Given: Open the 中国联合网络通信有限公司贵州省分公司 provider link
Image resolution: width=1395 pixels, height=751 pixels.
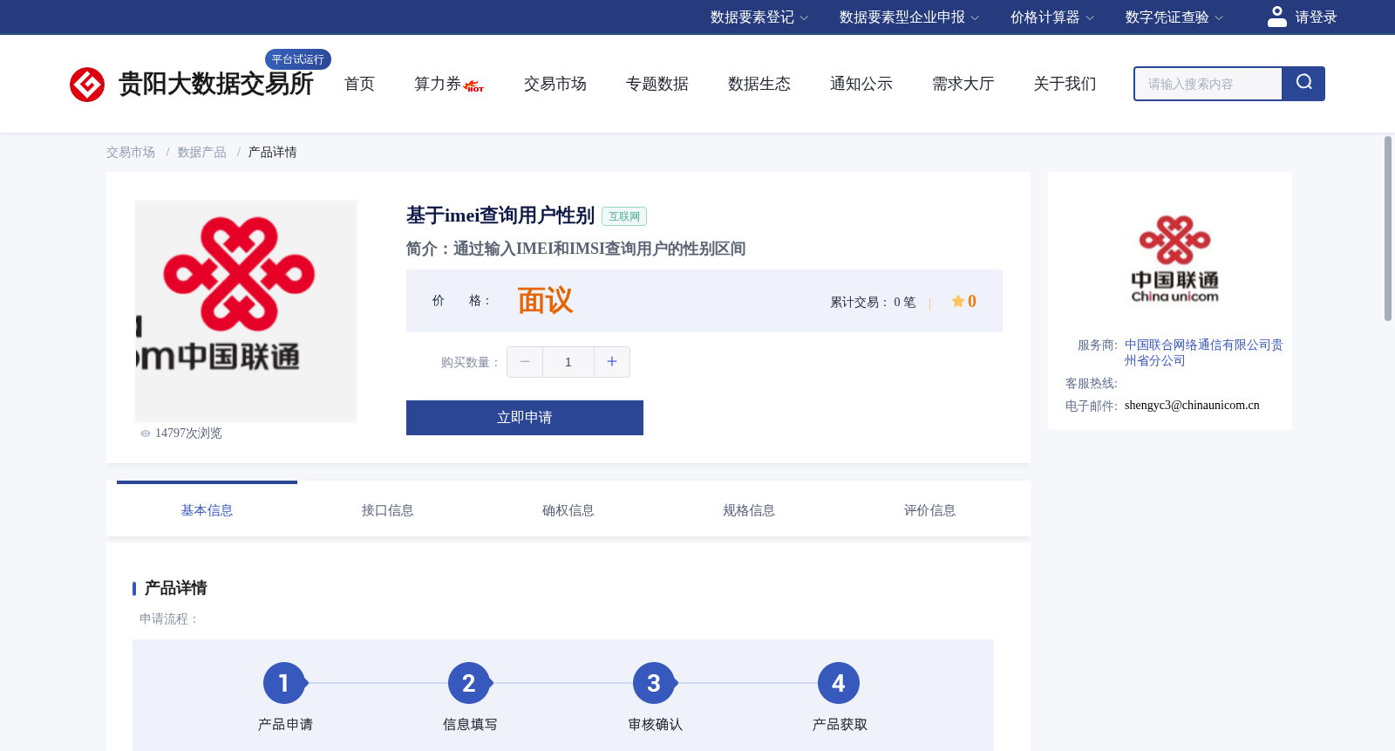Looking at the screenshot, I should 1203,353.
